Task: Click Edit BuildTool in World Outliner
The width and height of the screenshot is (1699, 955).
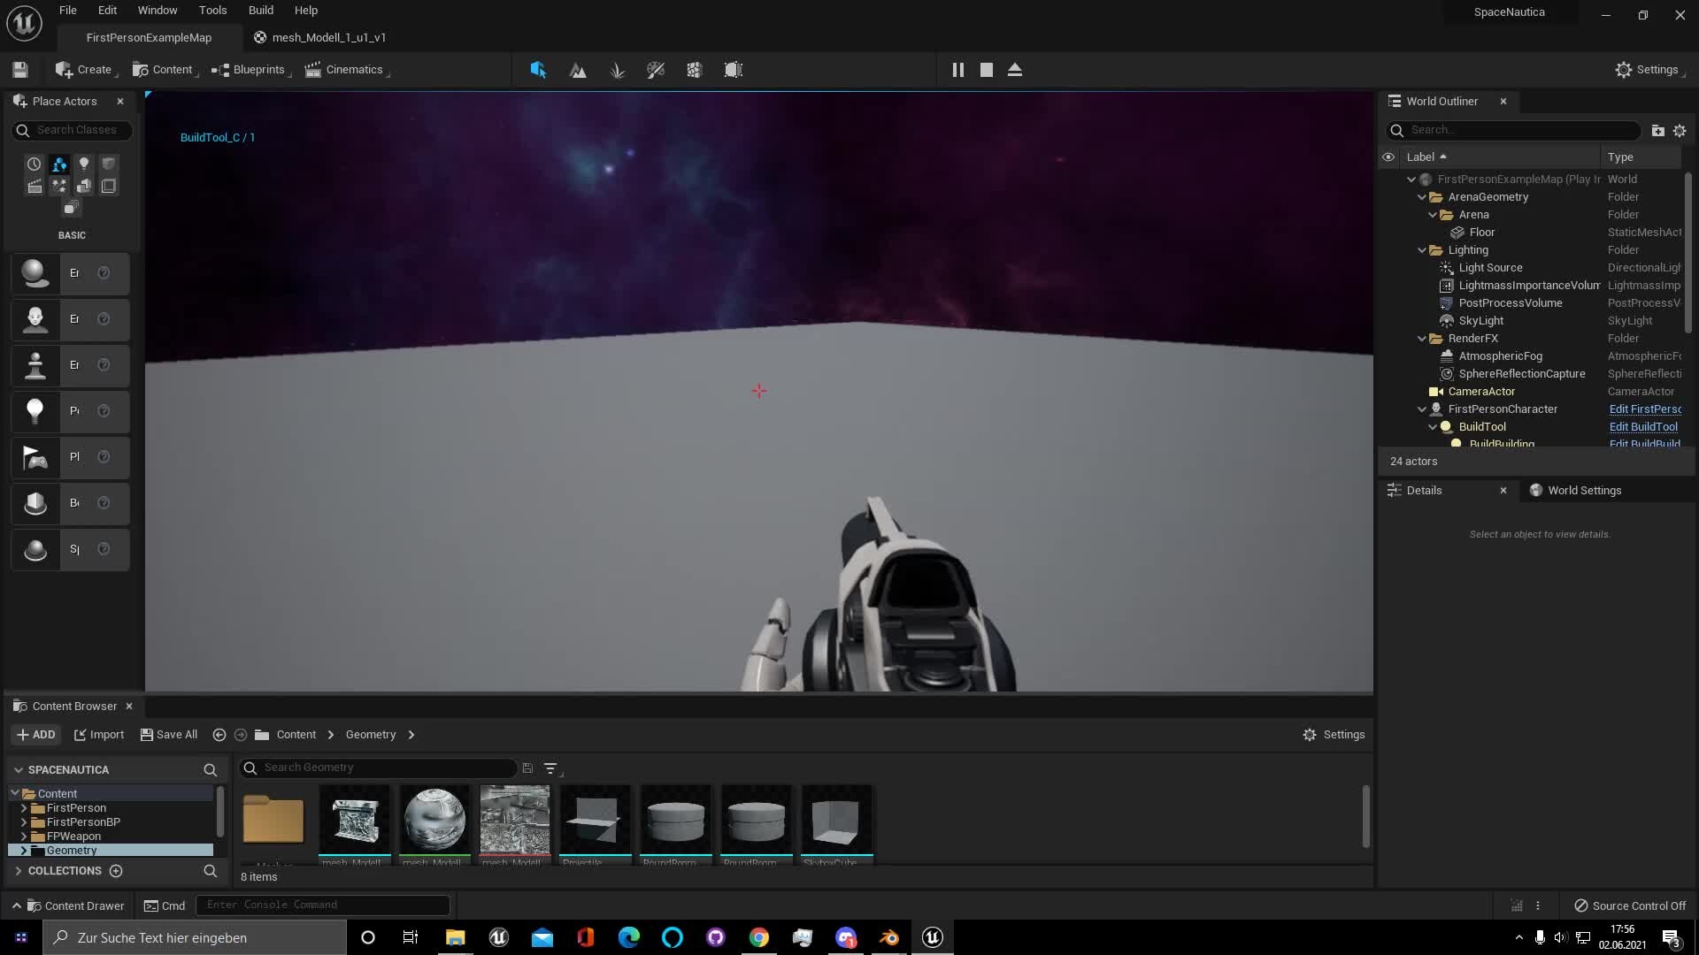Action: [x=1644, y=426]
